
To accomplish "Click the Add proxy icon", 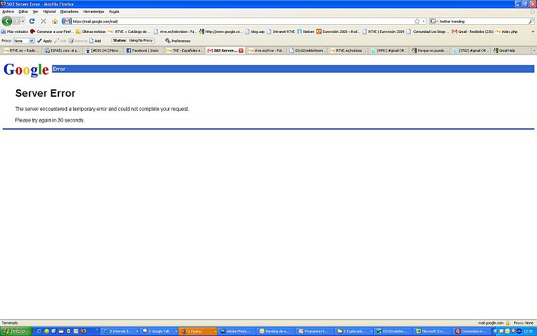I will [x=94, y=40].
